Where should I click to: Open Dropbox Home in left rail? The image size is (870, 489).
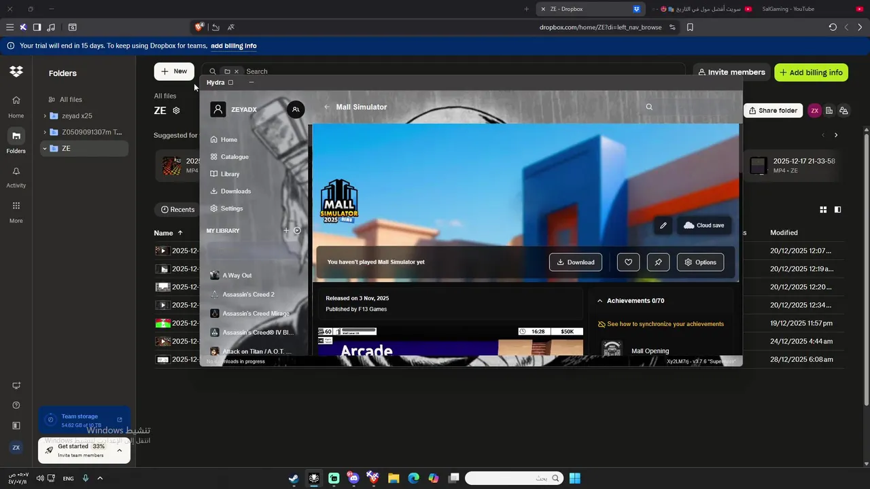(x=16, y=106)
